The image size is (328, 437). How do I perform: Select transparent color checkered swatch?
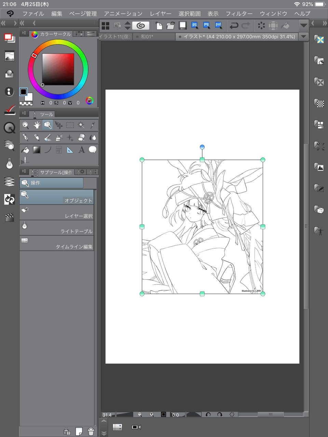click(26, 103)
